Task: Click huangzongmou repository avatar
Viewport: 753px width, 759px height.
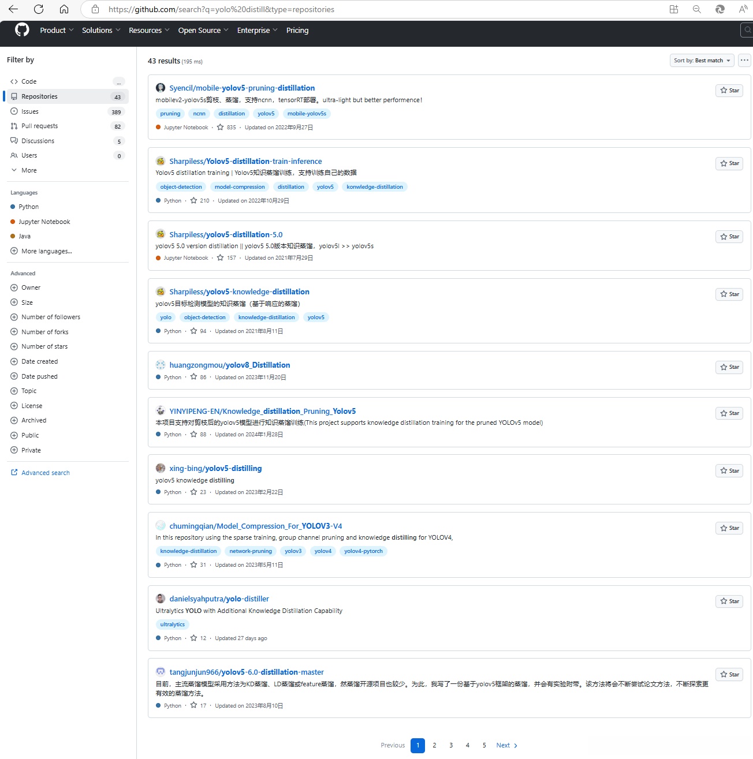Action: click(161, 365)
